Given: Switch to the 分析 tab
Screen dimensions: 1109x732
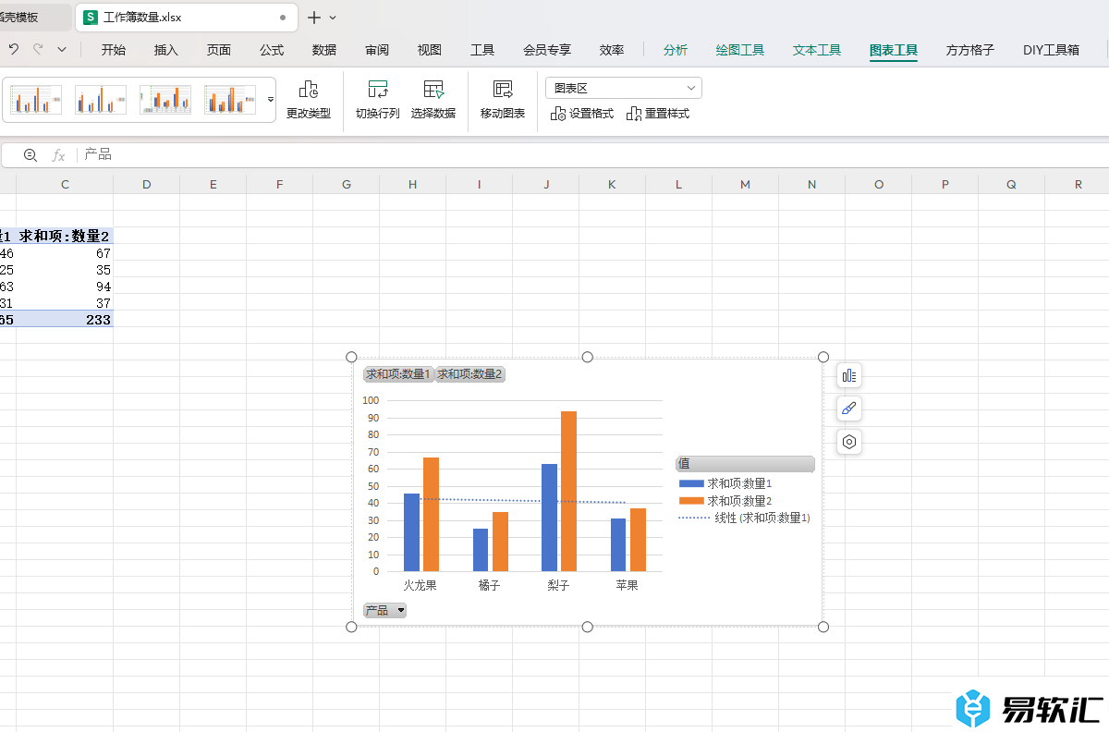Looking at the screenshot, I should [676, 50].
